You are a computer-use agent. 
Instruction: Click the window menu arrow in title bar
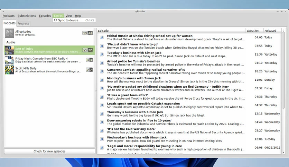(3, 11)
